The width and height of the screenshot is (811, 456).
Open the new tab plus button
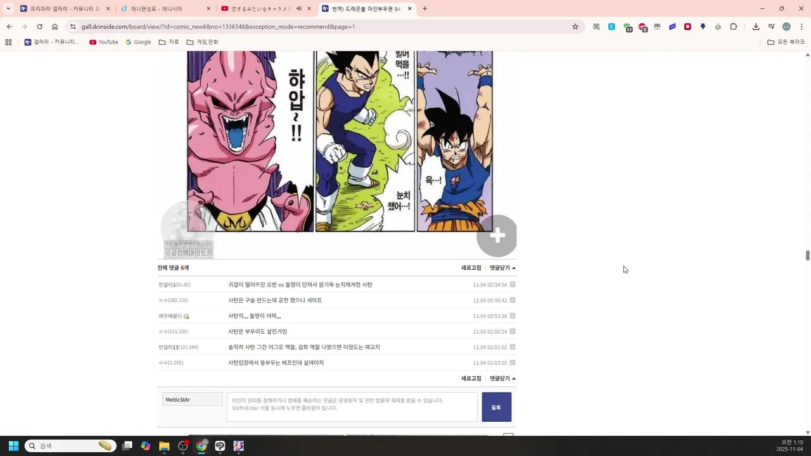coord(425,8)
